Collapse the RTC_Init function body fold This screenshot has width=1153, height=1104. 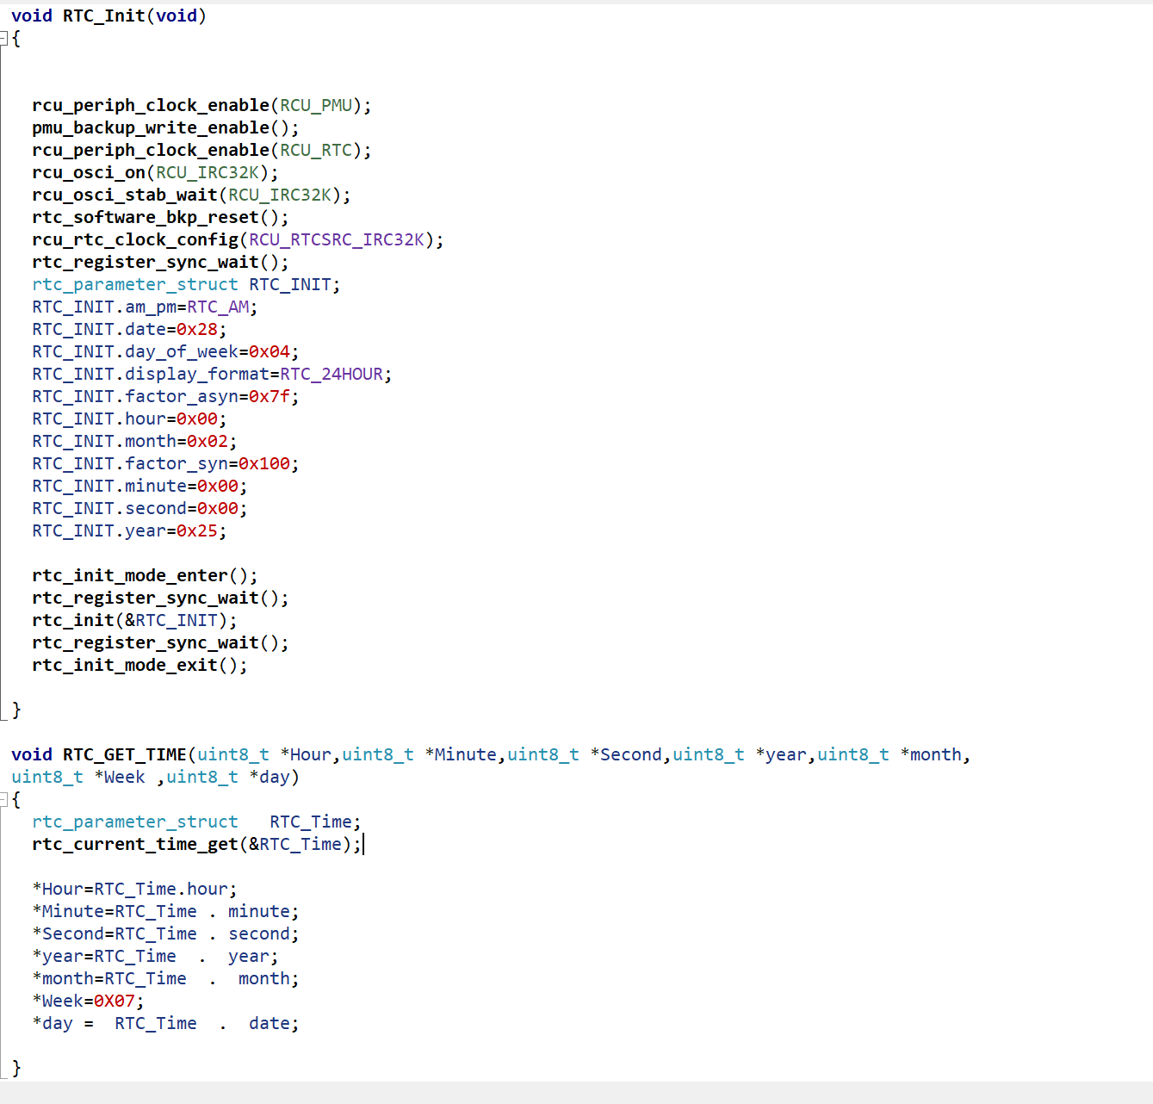click(x=3, y=39)
